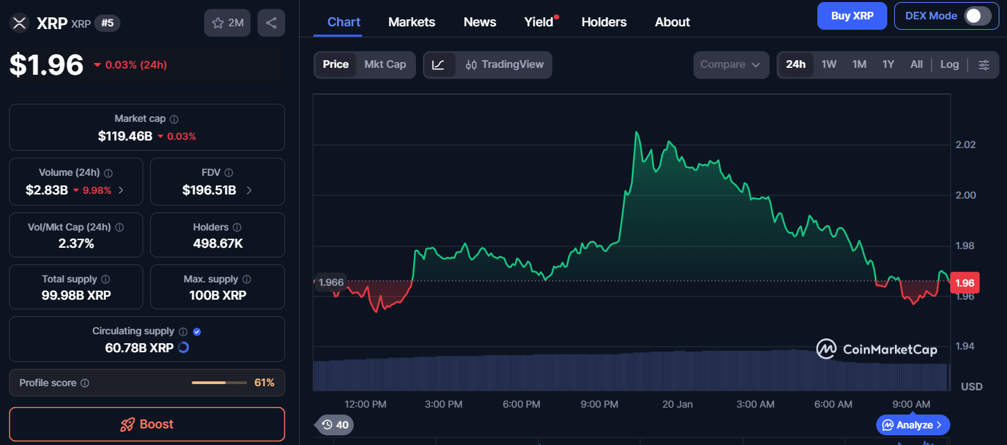Add XRP to watchlist via star button
Screen dimensions: 1007x445
pos(227,23)
